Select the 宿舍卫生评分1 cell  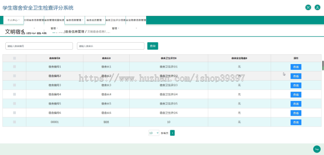[x=168, y=67]
